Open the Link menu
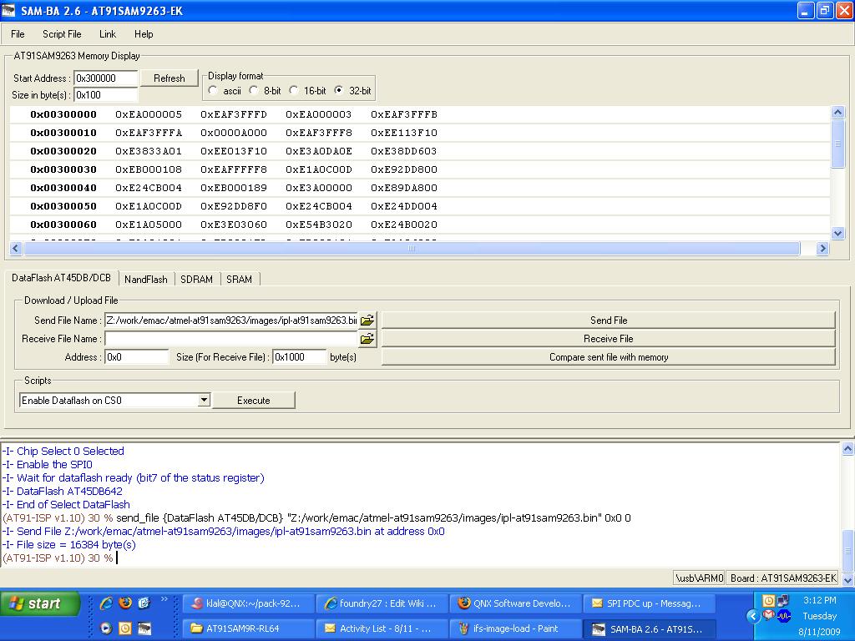This screenshot has height=641, width=855. tap(108, 34)
